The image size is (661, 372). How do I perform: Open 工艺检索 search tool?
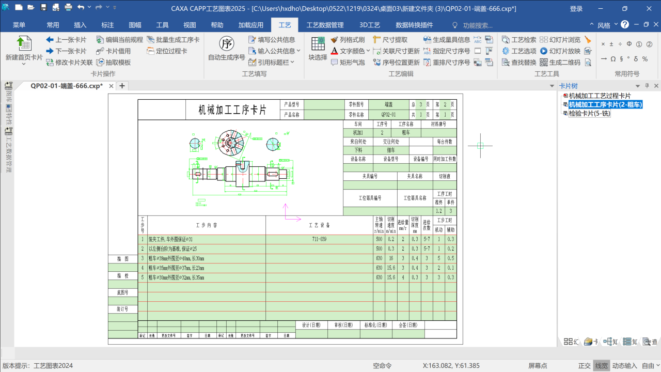pyautogui.click(x=519, y=40)
